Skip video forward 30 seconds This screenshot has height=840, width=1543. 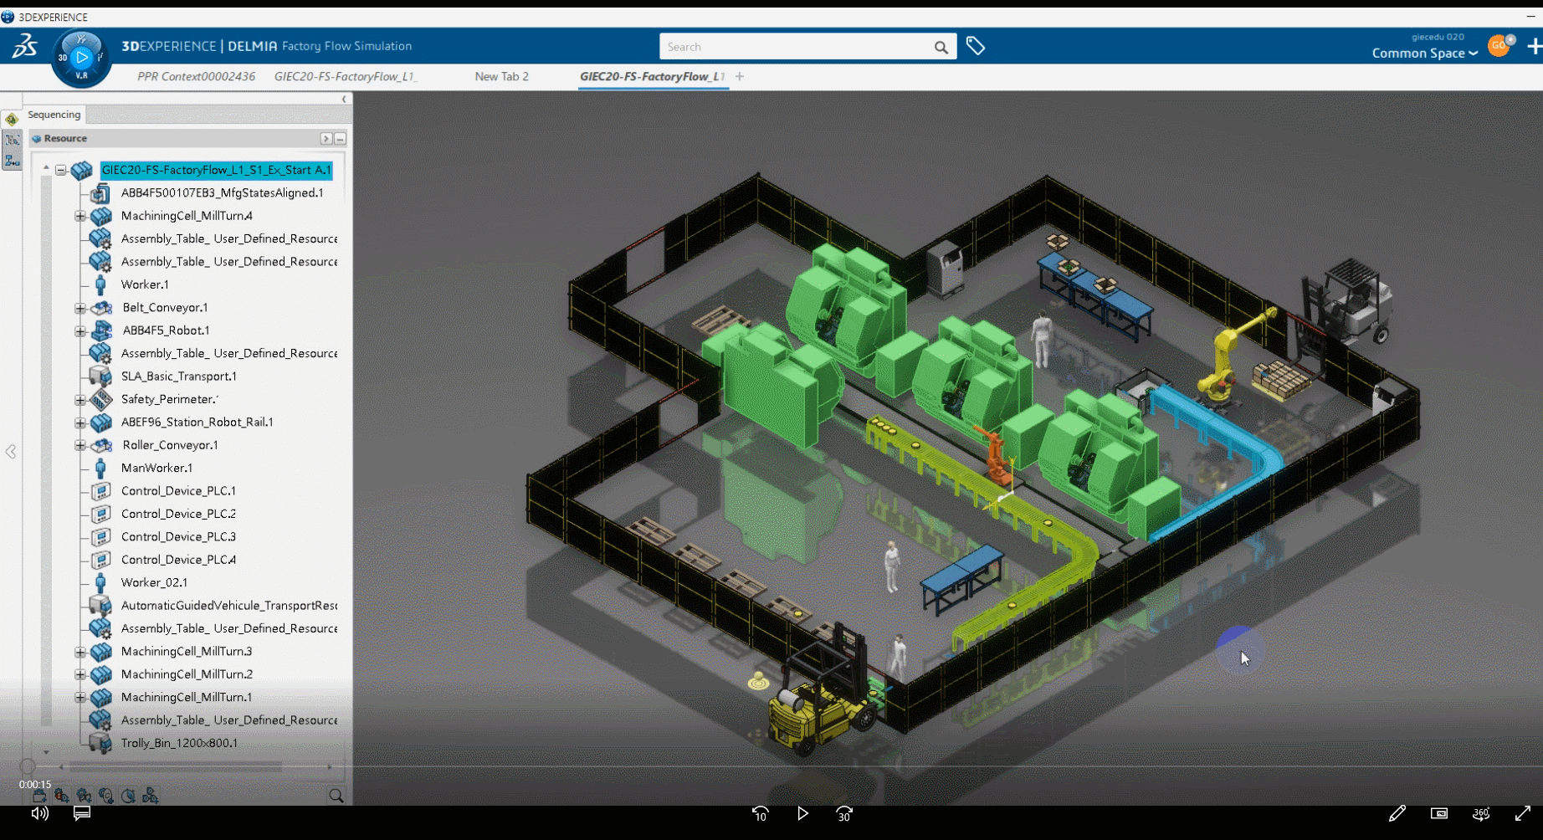(x=843, y=813)
